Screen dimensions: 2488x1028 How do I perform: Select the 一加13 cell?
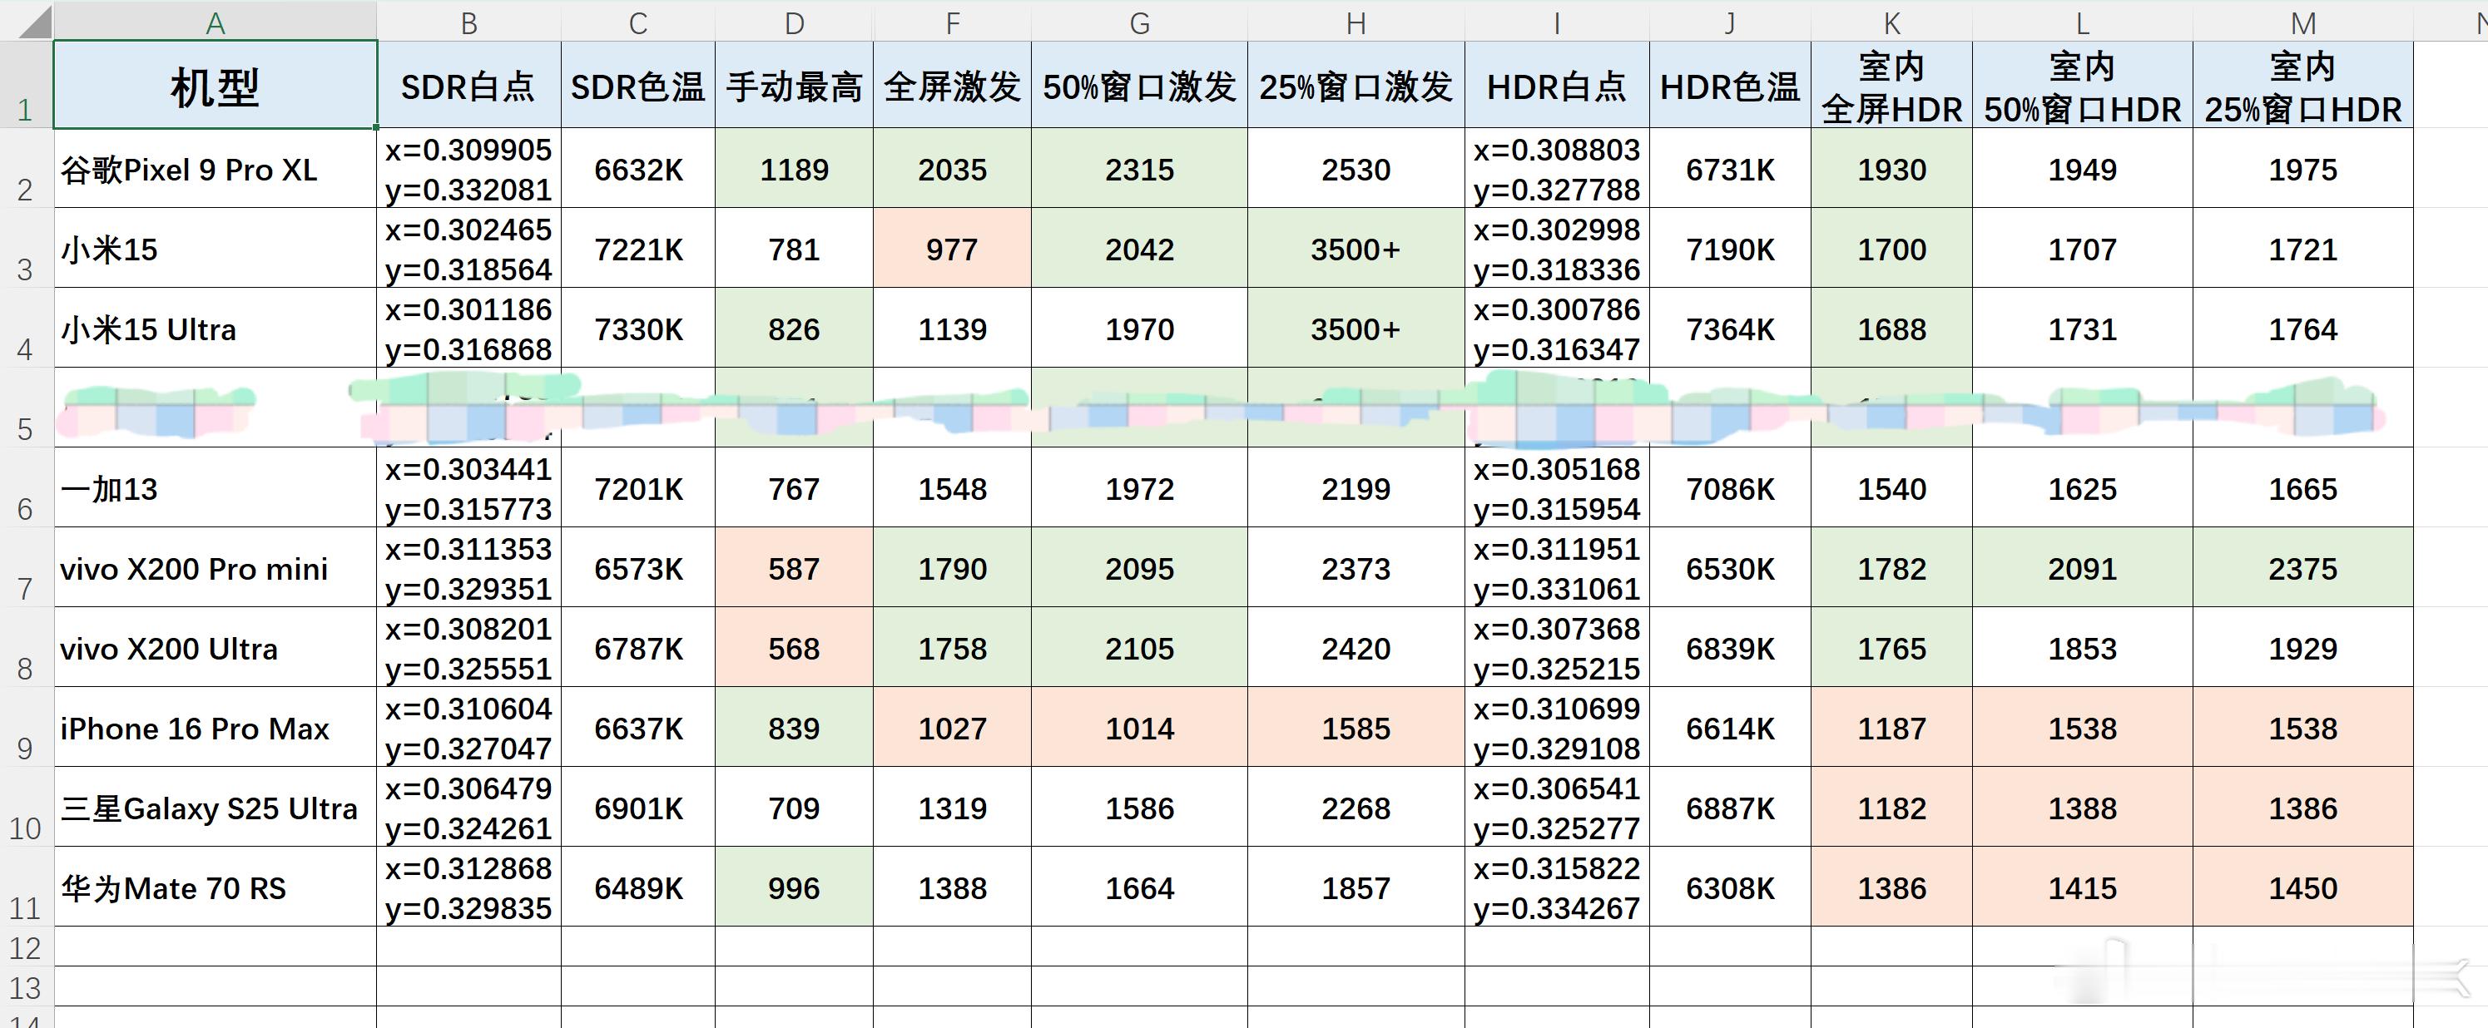tap(216, 488)
